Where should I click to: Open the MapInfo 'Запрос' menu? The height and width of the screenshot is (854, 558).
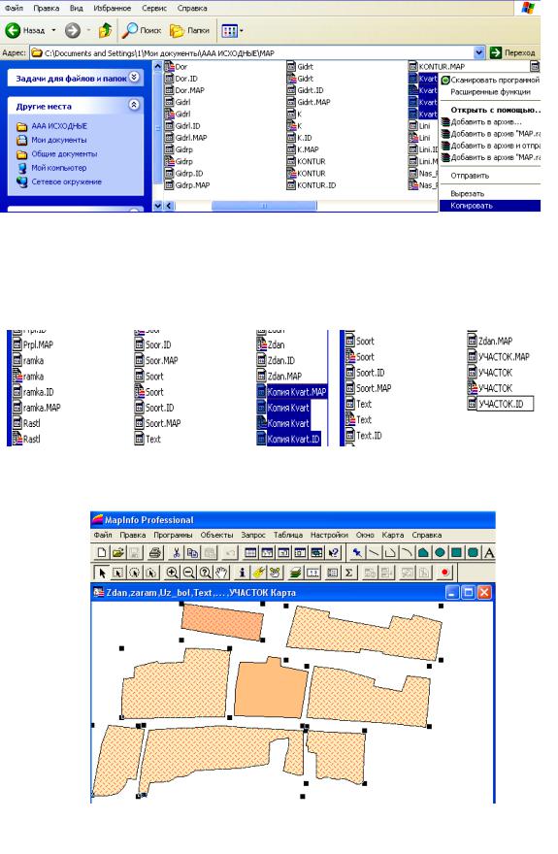(x=253, y=535)
